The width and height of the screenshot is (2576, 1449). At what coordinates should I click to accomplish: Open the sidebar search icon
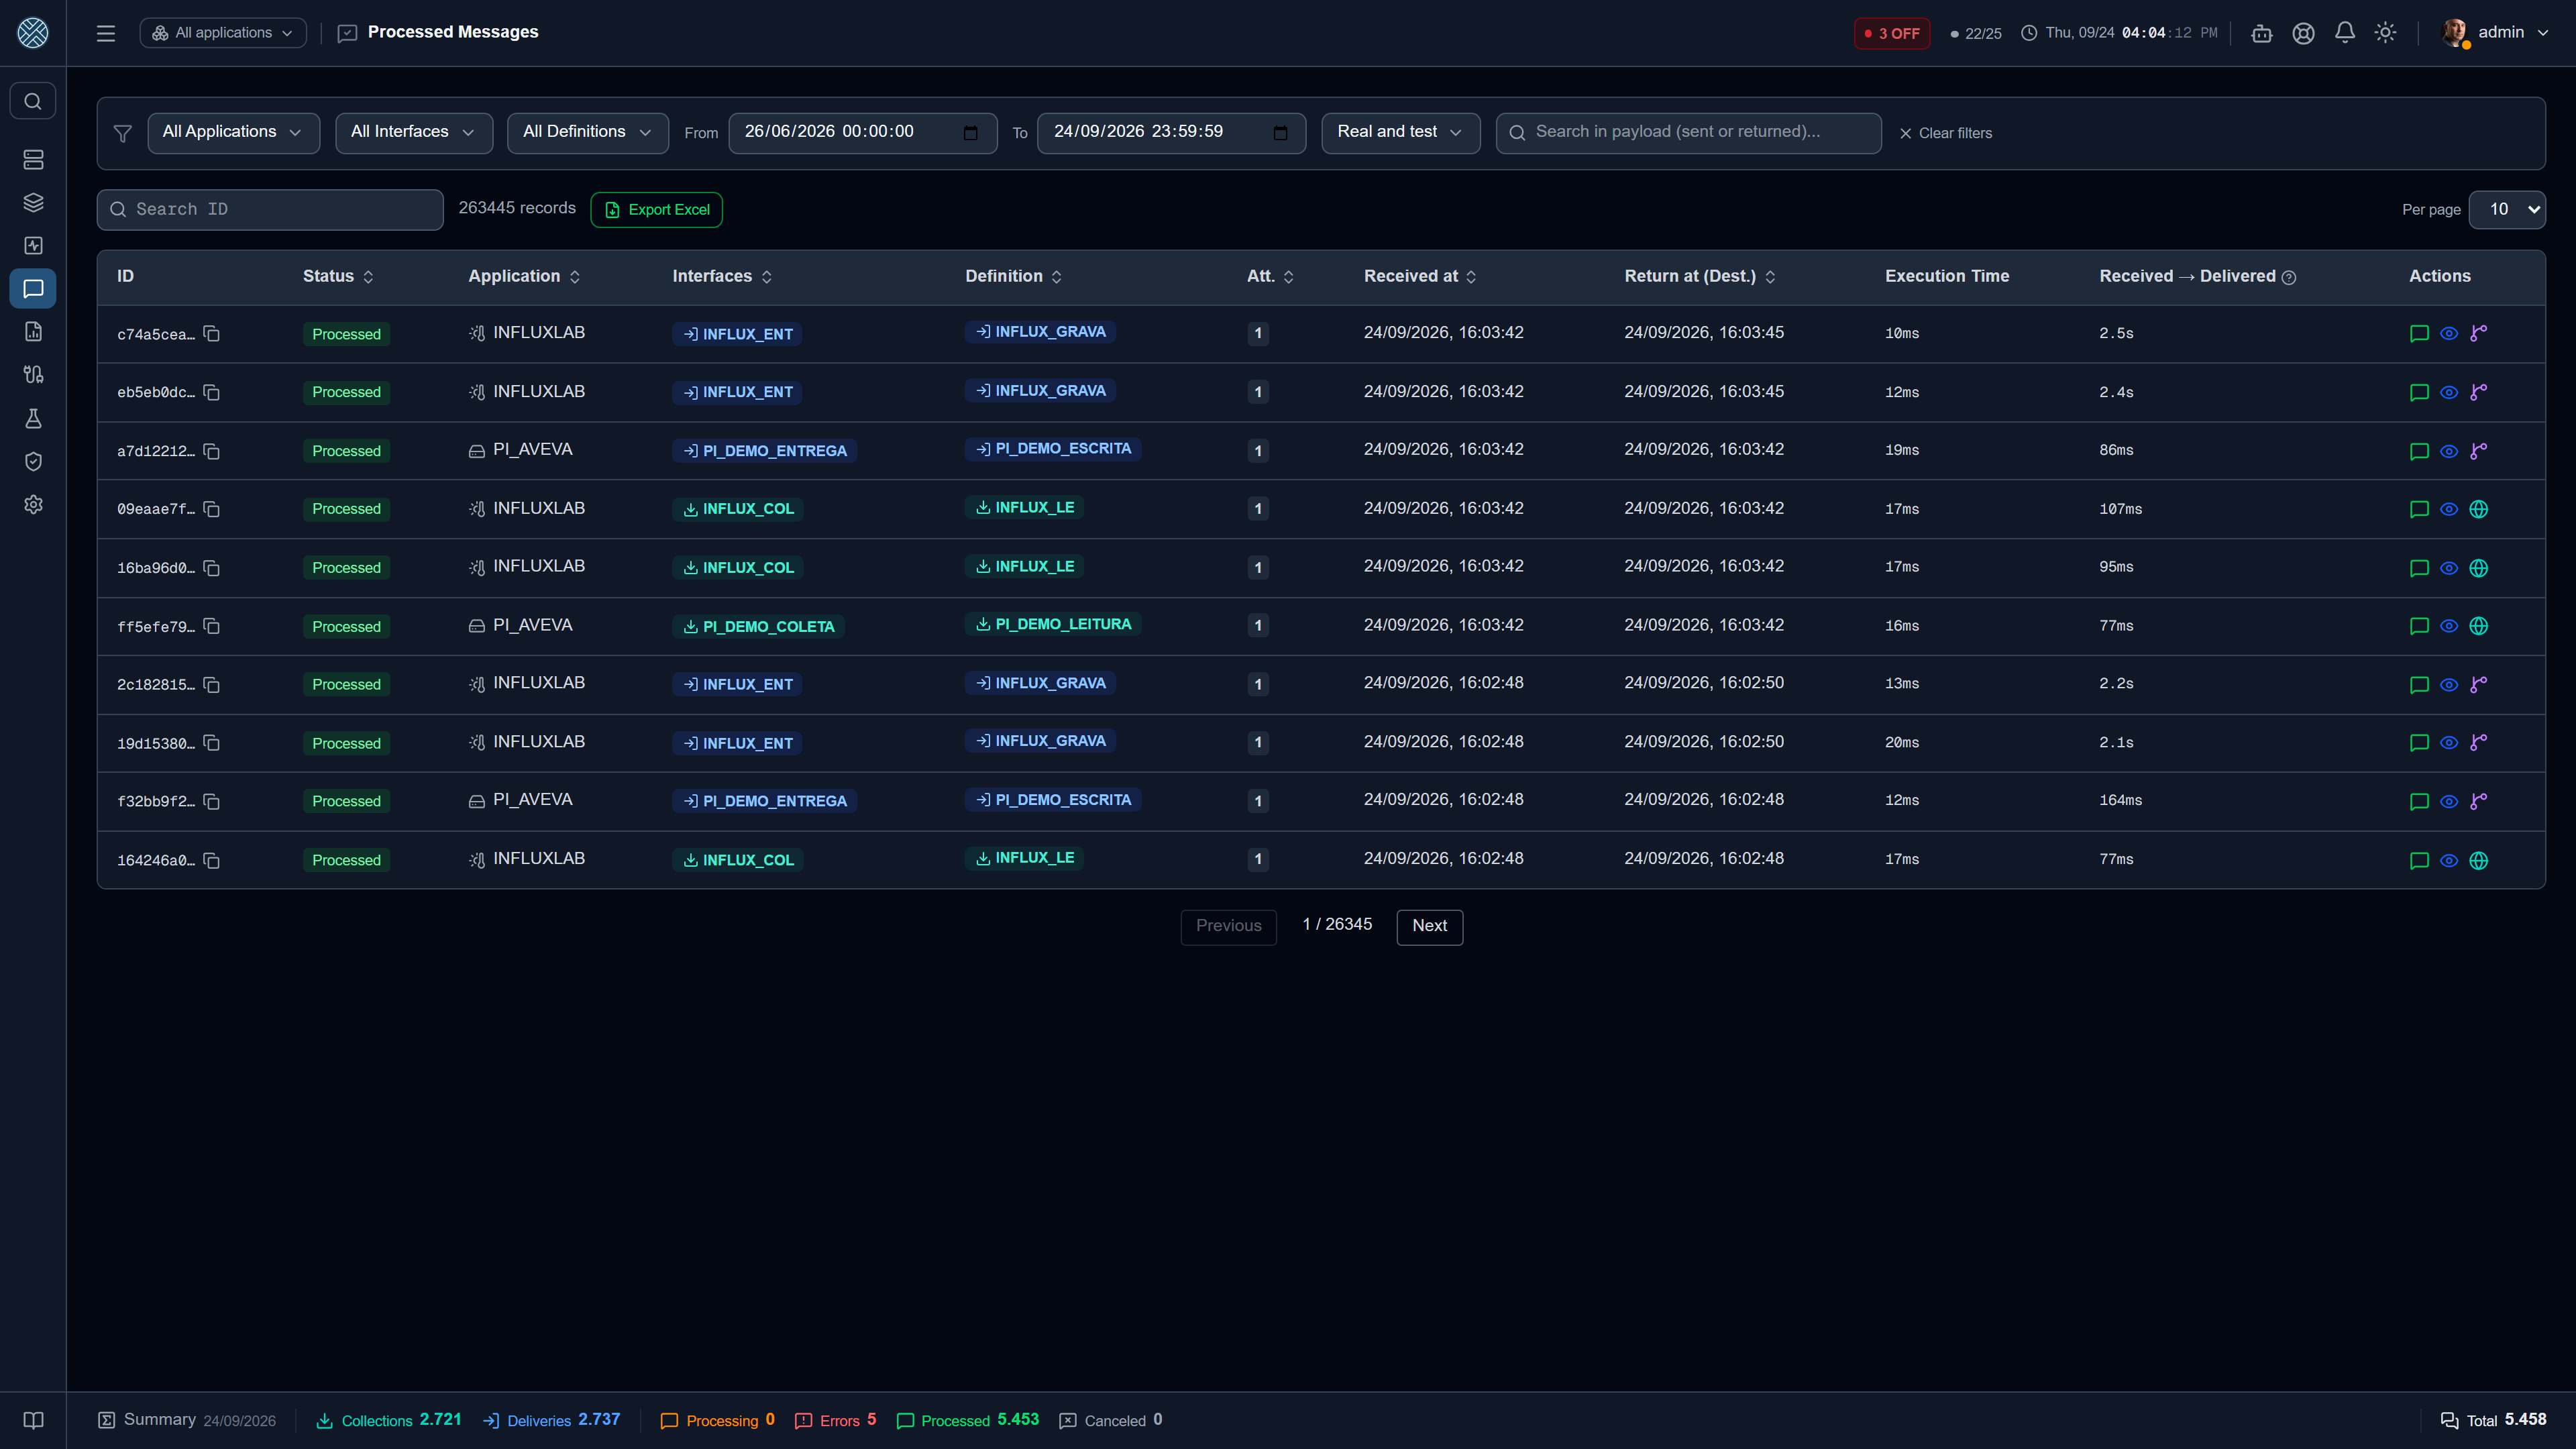click(33, 101)
